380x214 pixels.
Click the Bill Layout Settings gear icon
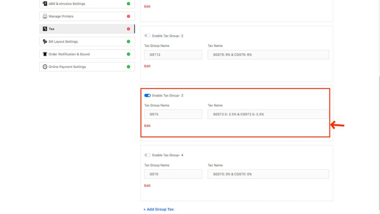tap(45, 42)
